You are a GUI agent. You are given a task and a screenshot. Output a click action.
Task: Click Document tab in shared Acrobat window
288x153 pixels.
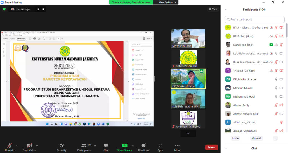[x=21, y=39]
